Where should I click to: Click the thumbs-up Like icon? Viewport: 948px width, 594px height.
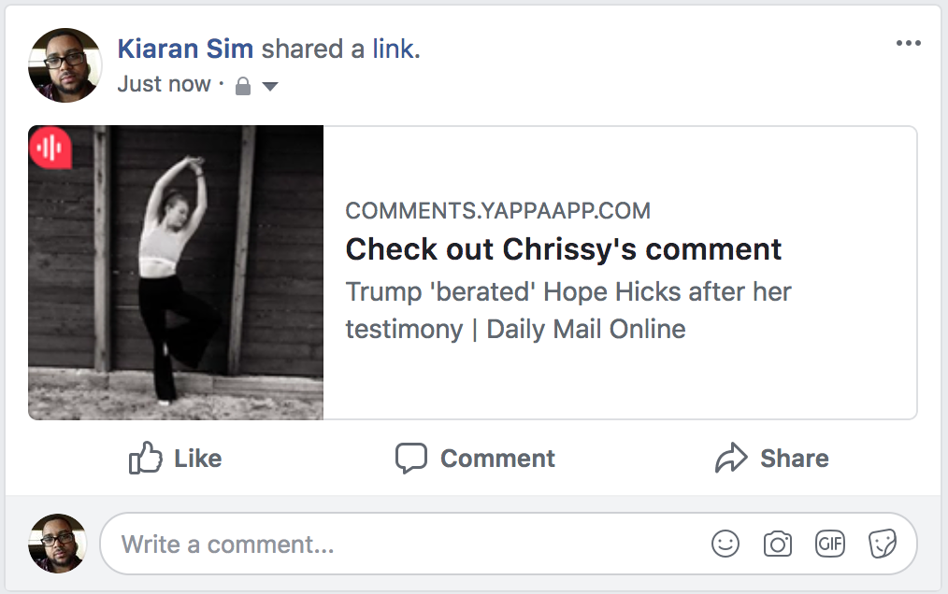(x=146, y=459)
